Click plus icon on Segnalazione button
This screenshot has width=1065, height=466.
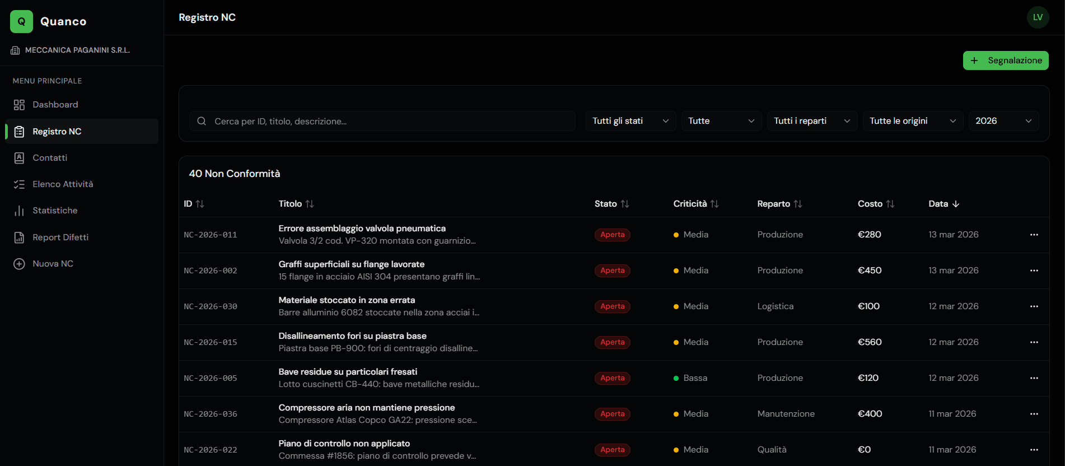click(974, 60)
